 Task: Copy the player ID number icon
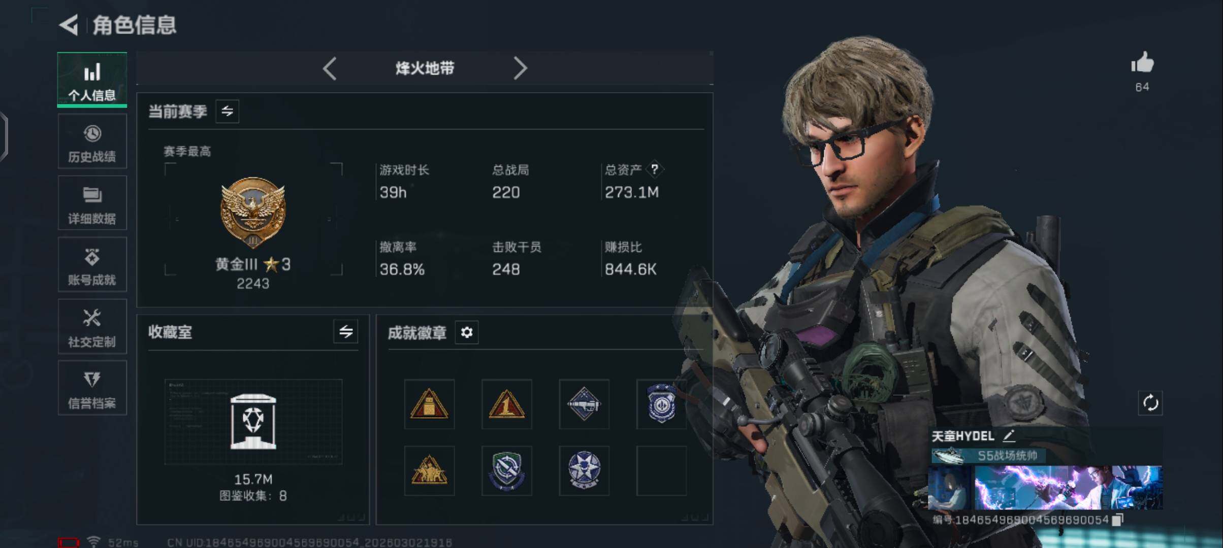[1117, 520]
